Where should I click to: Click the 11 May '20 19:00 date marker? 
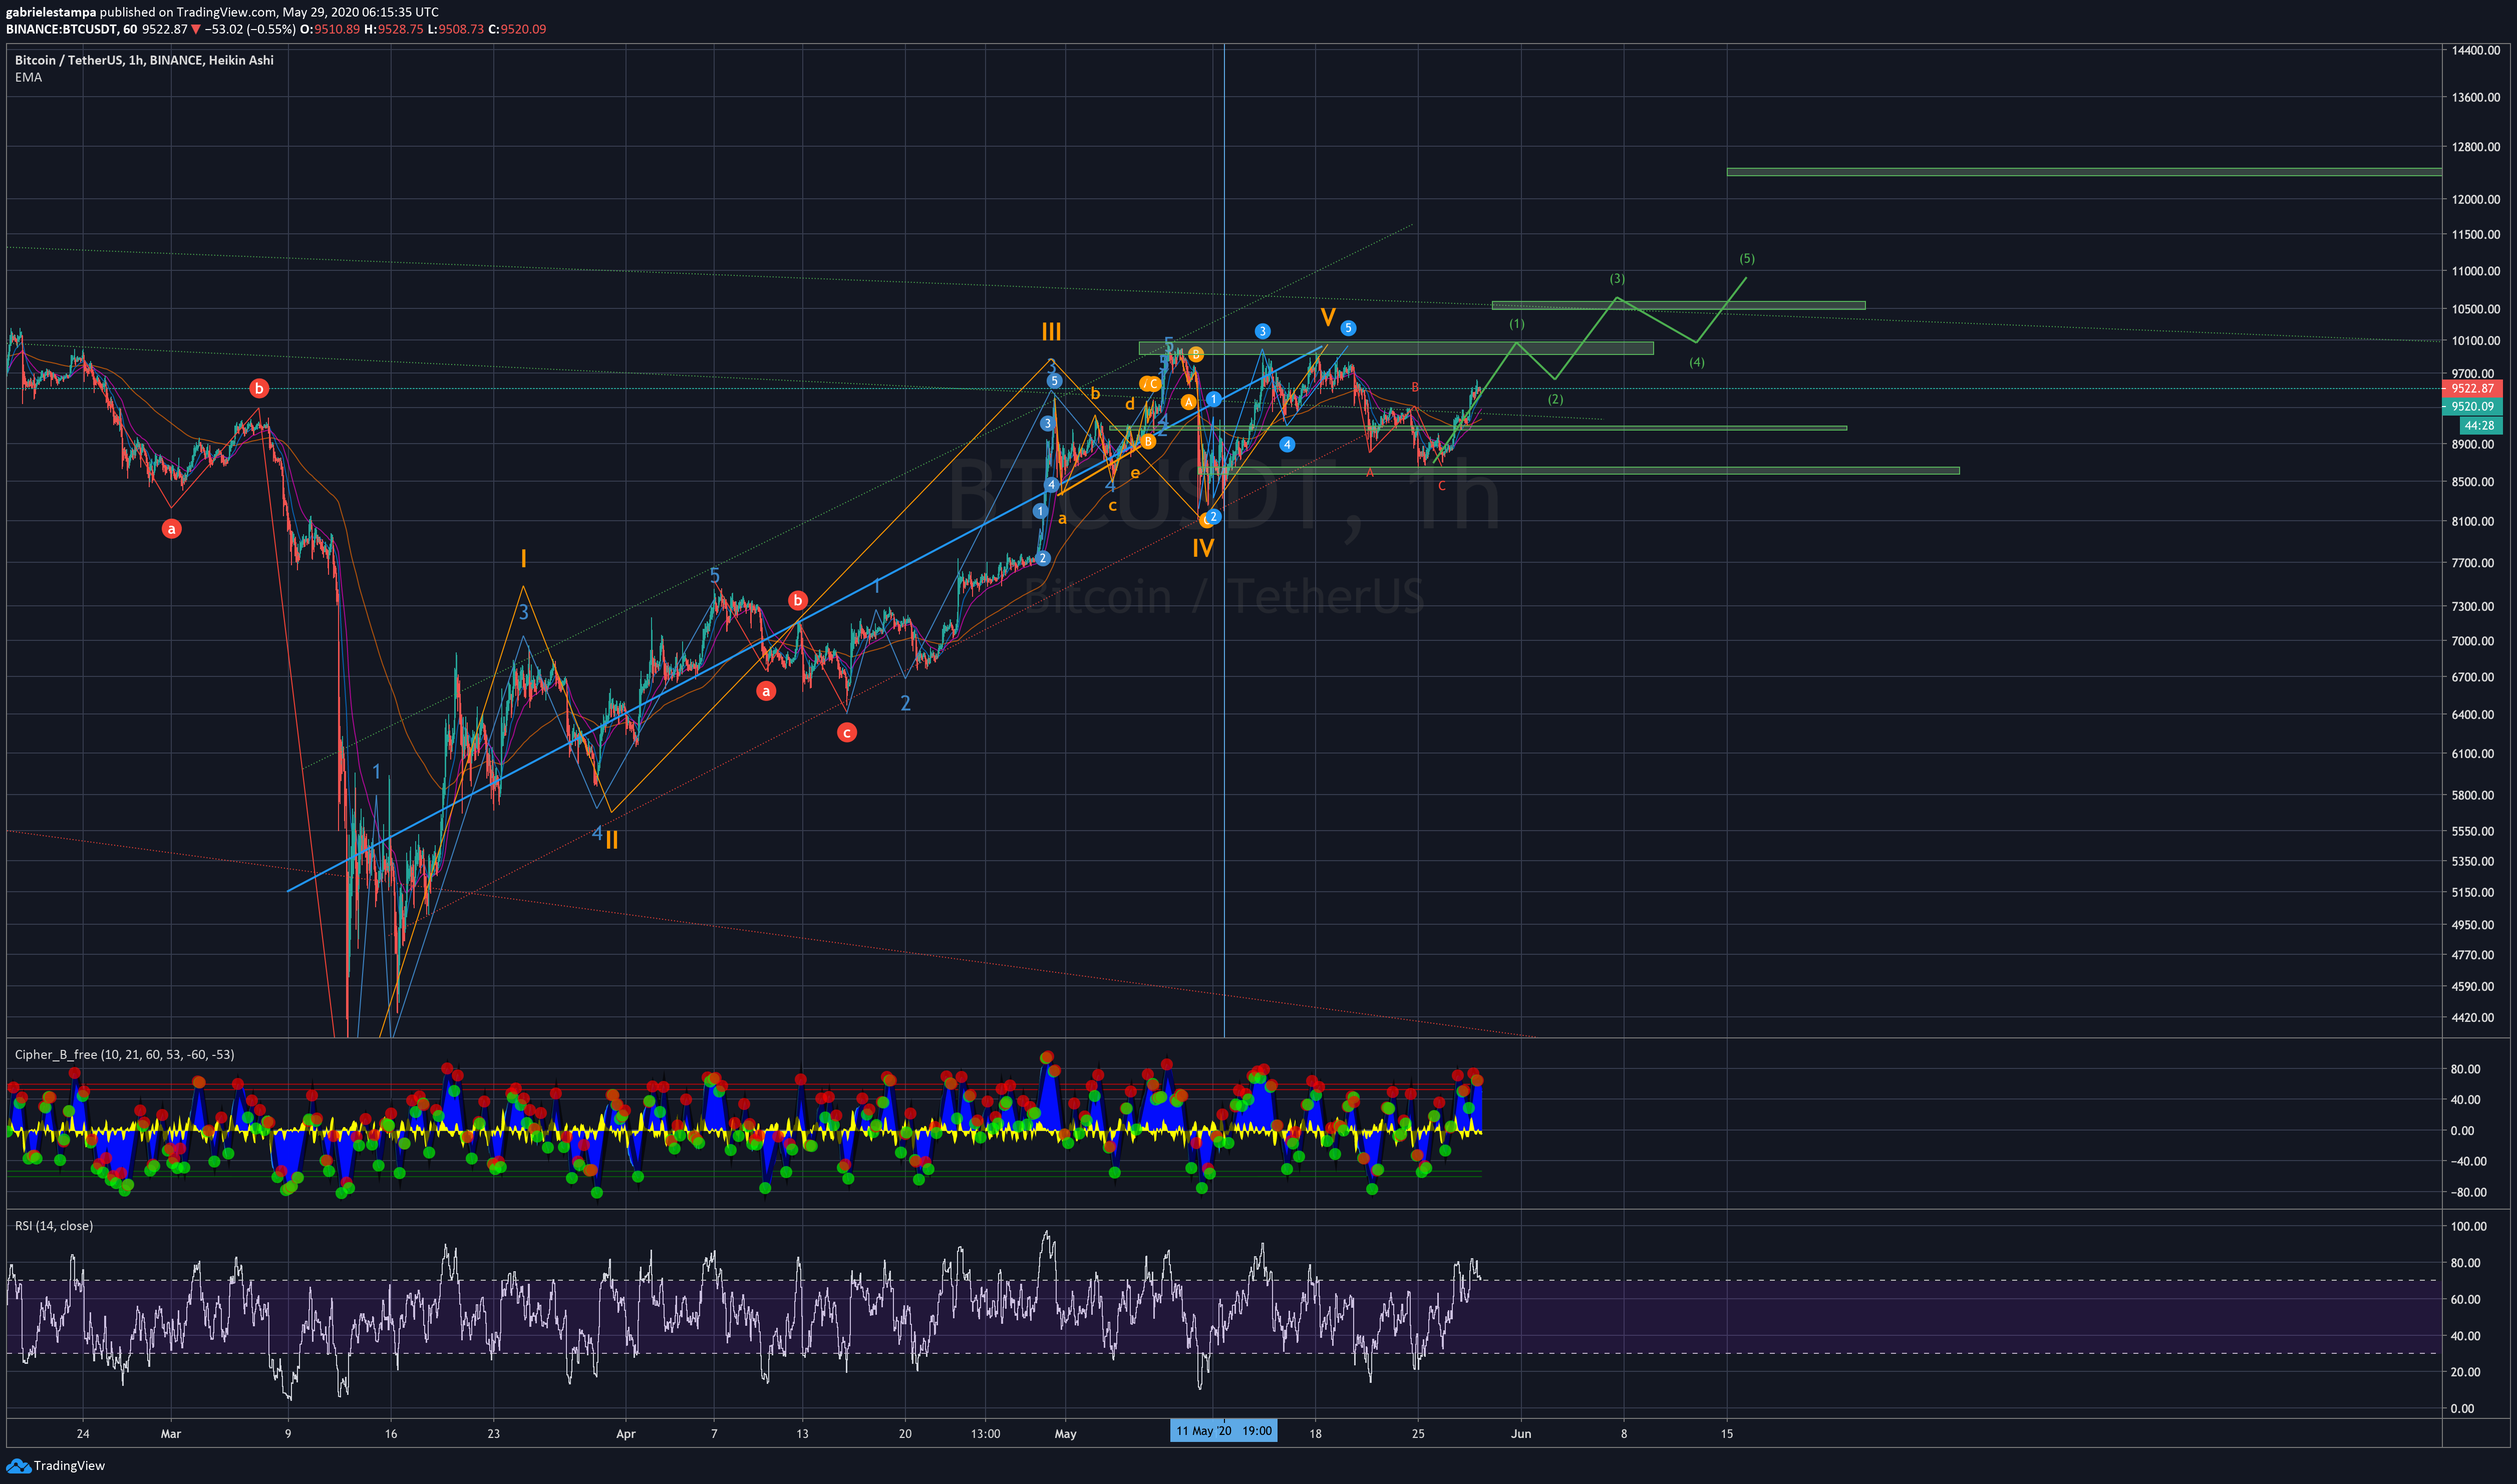(x=1223, y=1430)
